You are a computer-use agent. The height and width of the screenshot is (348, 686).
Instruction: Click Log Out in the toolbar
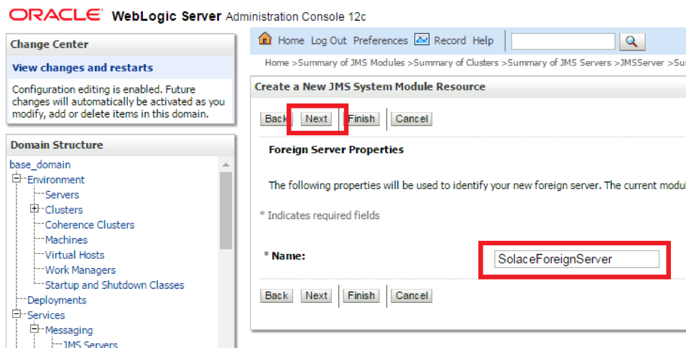point(328,41)
